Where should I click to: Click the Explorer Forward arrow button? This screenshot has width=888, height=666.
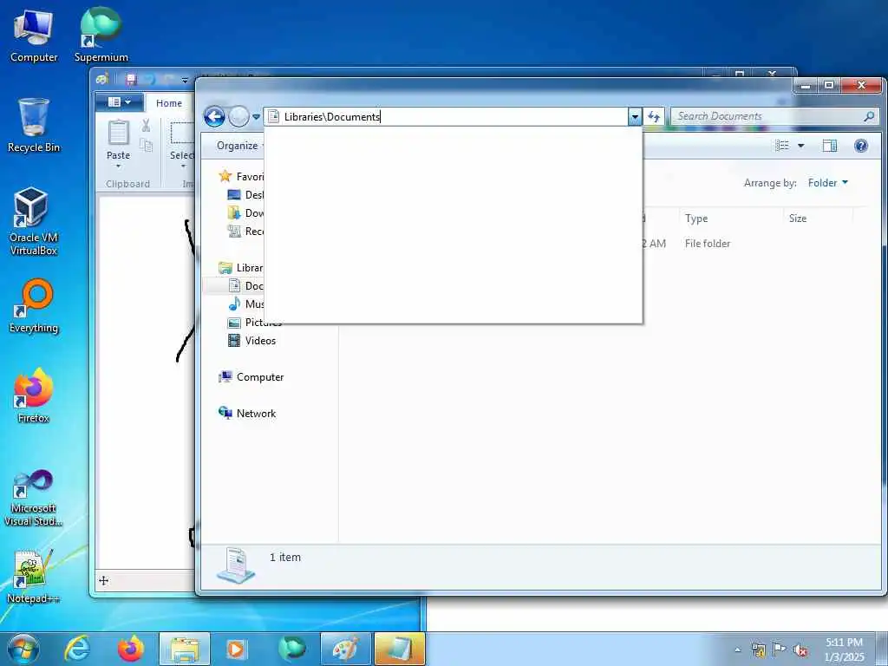point(238,117)
